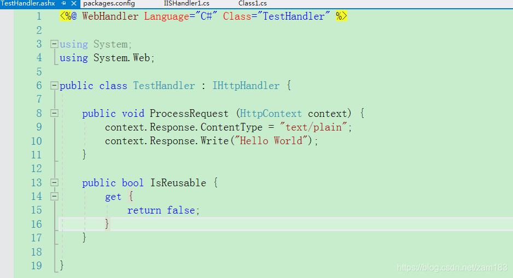Switch to the IISHandler1.cs tab
Screen dimensions: 513x278
[x=186, y=3]
